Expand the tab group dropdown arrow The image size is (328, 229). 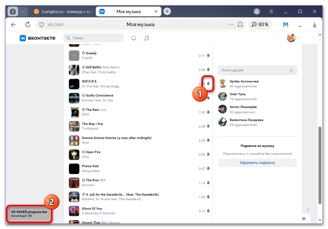(23, 11)
